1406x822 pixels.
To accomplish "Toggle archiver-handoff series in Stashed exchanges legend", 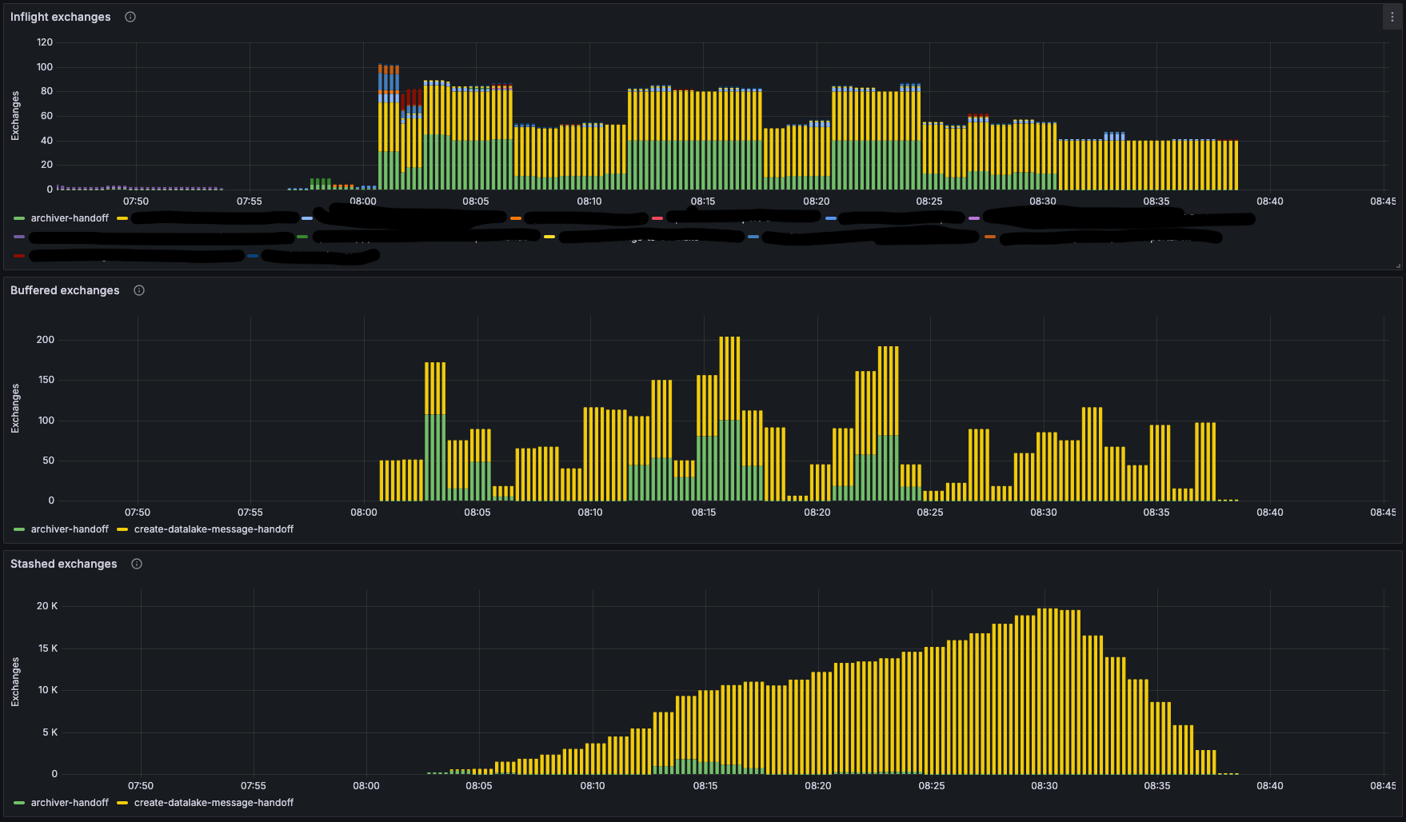I will tap(70, 803).
